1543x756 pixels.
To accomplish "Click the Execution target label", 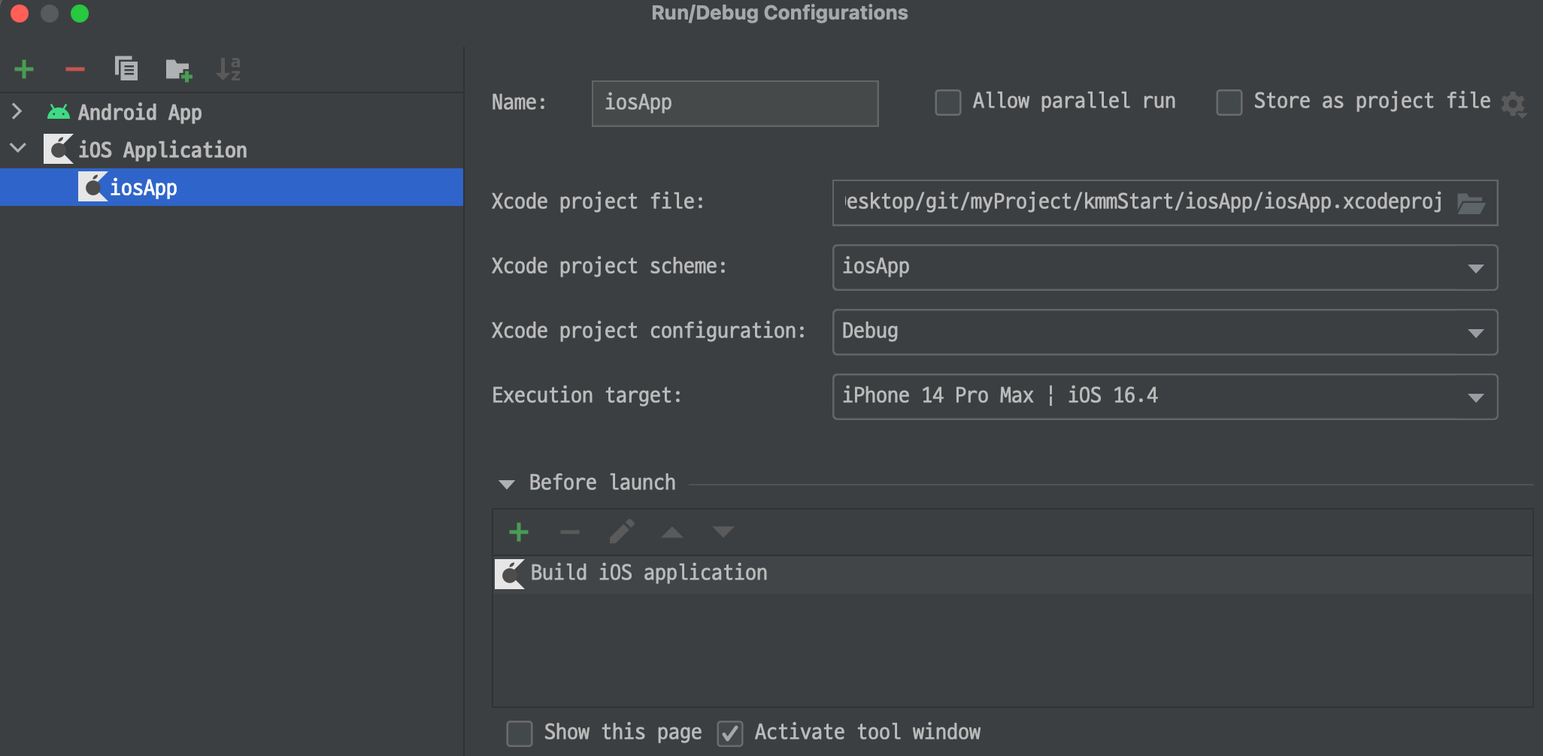I will [587, 395].
